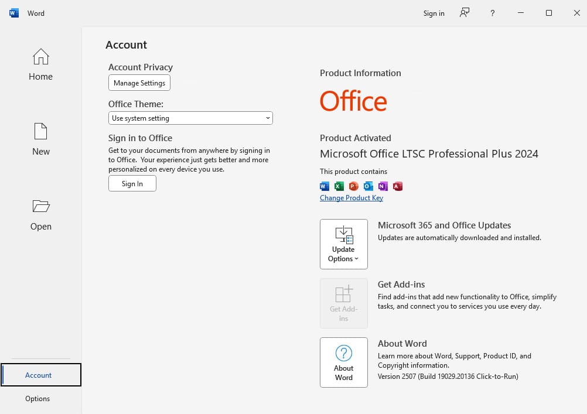
Task: Click the Get Add-ins heading text
Action: coord(401,285)
